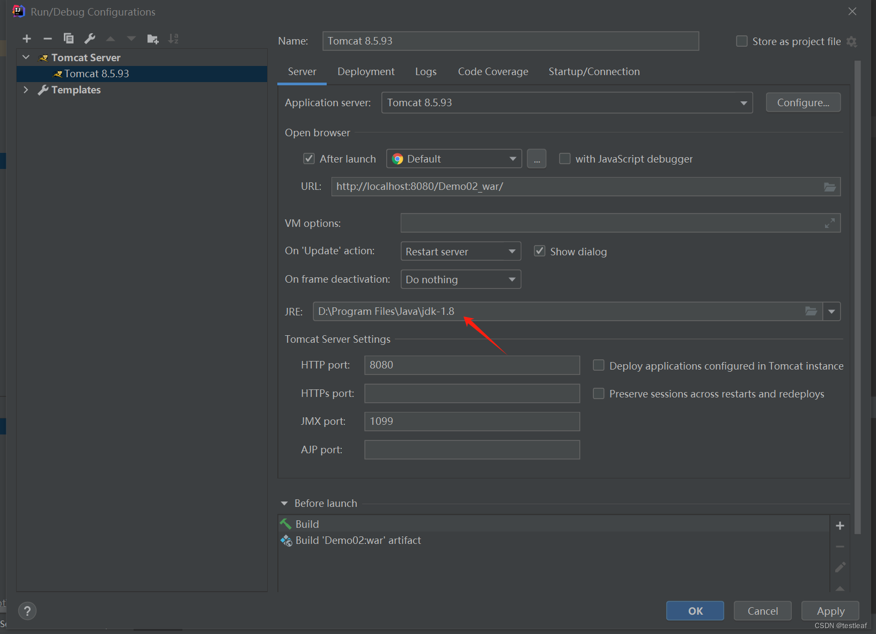
Task: Open help with question mark button
Action: click(x=27, y=610)
